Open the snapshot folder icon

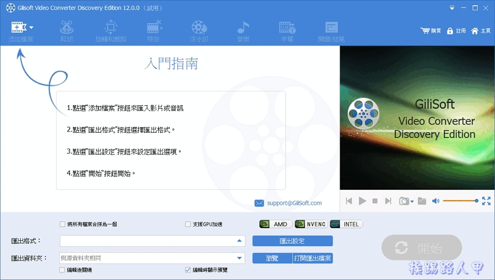pos(422,201)
